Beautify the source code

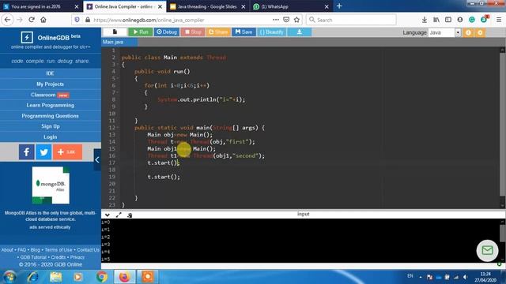271,32
